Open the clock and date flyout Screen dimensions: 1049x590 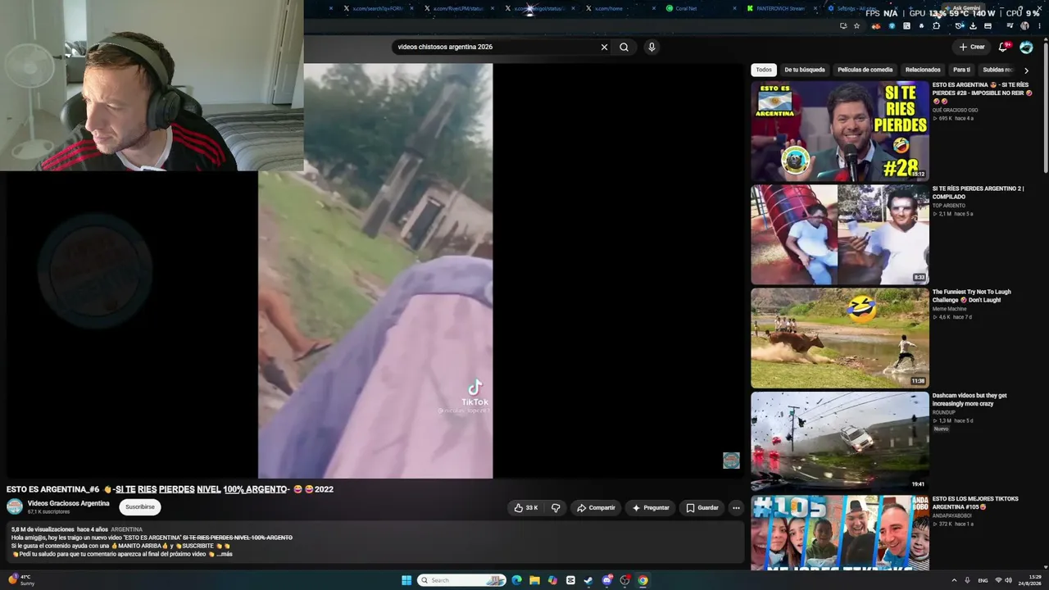coord(1030,580)
